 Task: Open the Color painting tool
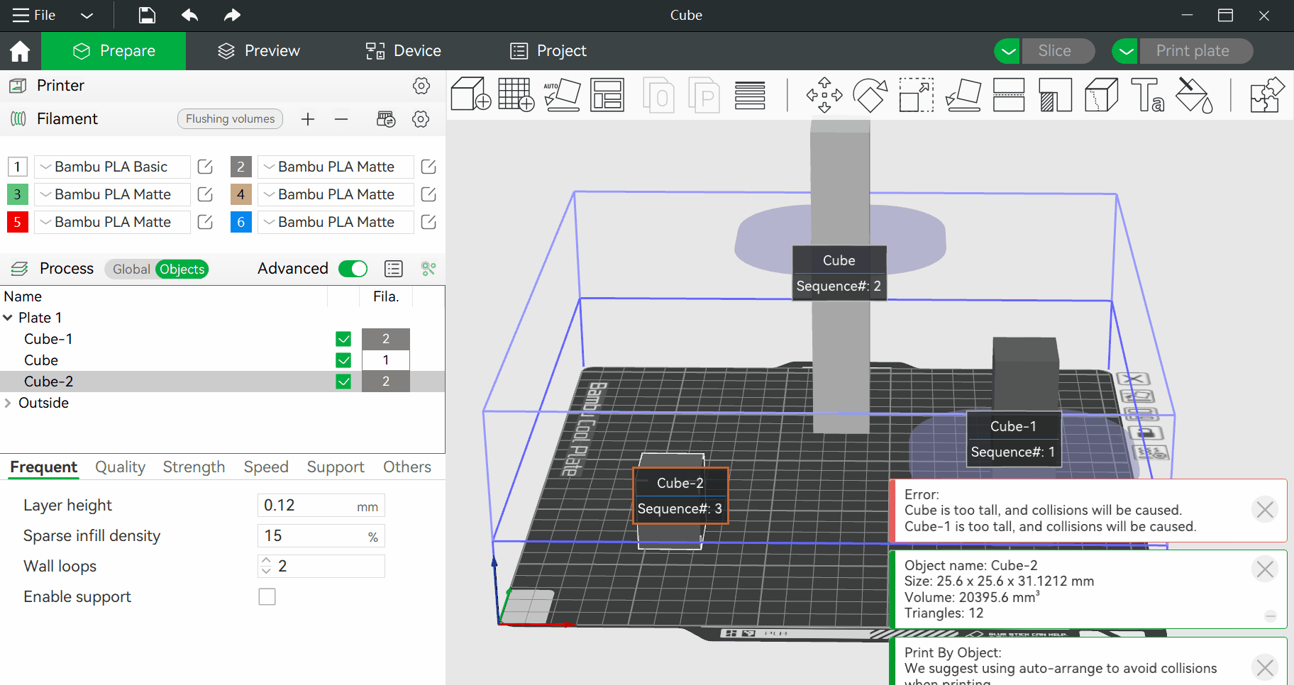1194,95
